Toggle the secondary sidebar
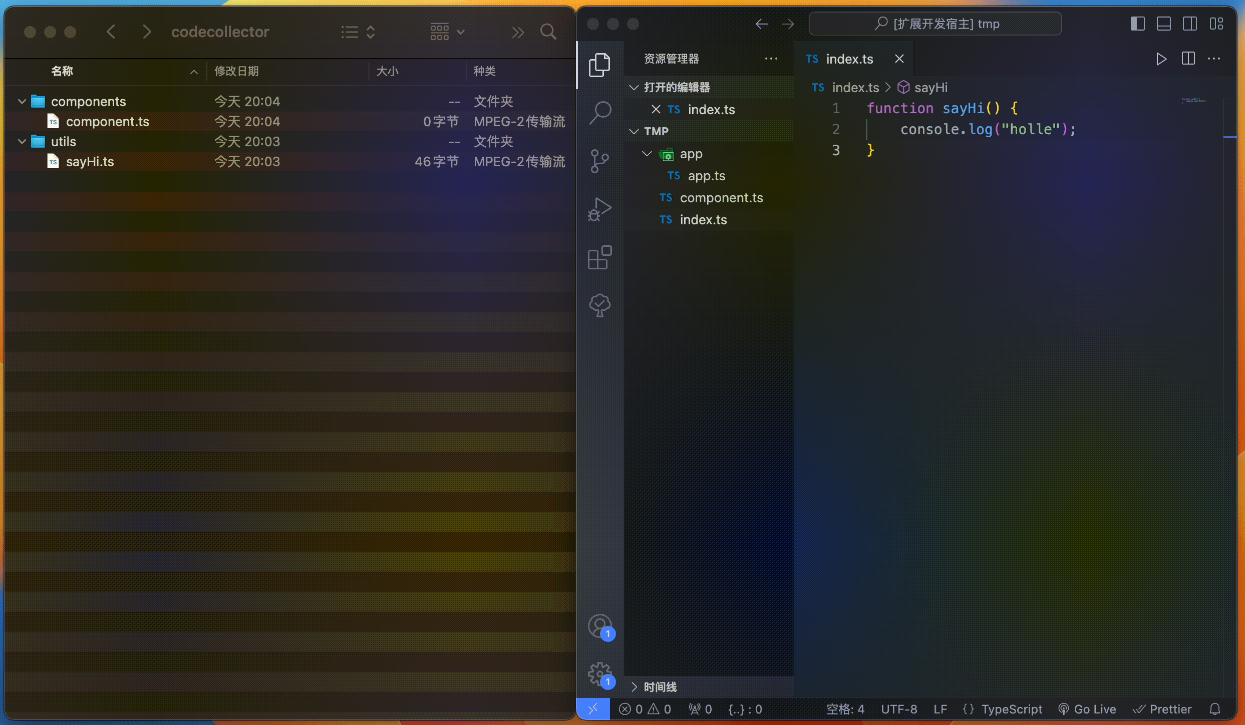Viewport: 1245px width, 725px height. tap(1190, 23)
